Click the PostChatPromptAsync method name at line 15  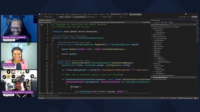122,63
